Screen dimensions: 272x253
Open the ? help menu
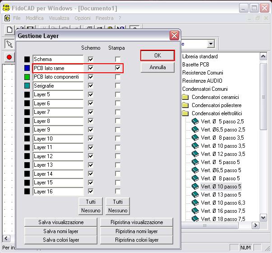point(120,18)
